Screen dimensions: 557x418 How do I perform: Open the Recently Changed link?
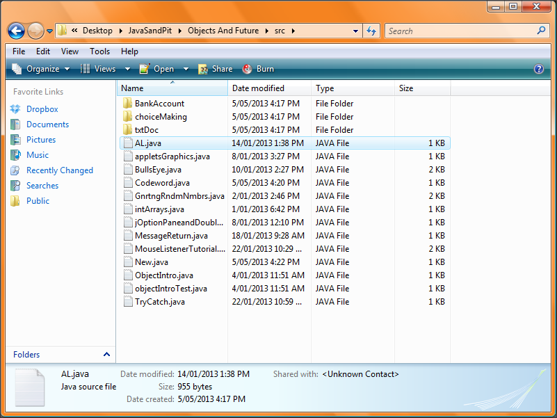coord(59,170)
